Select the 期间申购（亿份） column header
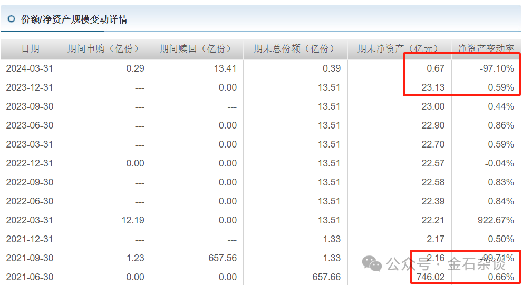The image size is (522, 285). coord(104,49)
